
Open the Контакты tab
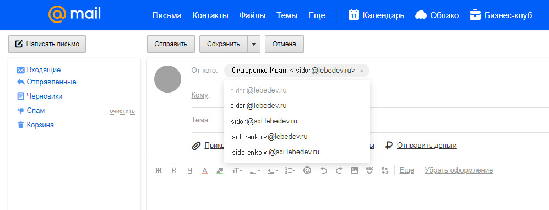[x=210, y=15]
